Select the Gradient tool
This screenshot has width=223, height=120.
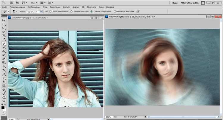pyautogui.click(x=4, y=62)
